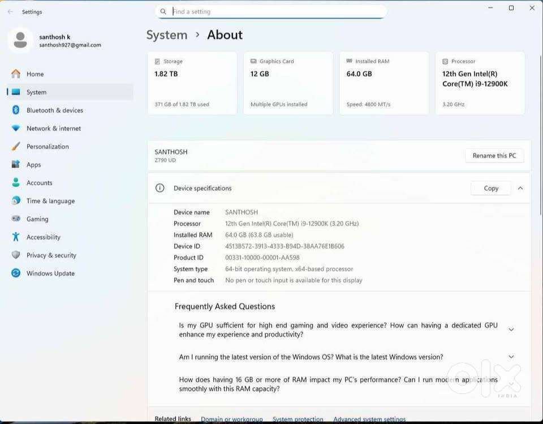
Task: Click the back arrow in title bar
Action: pyautogui.click(x=10, y=11)
